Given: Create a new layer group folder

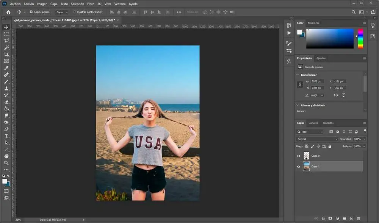Looking at the screenshot, I should point(345,218).
